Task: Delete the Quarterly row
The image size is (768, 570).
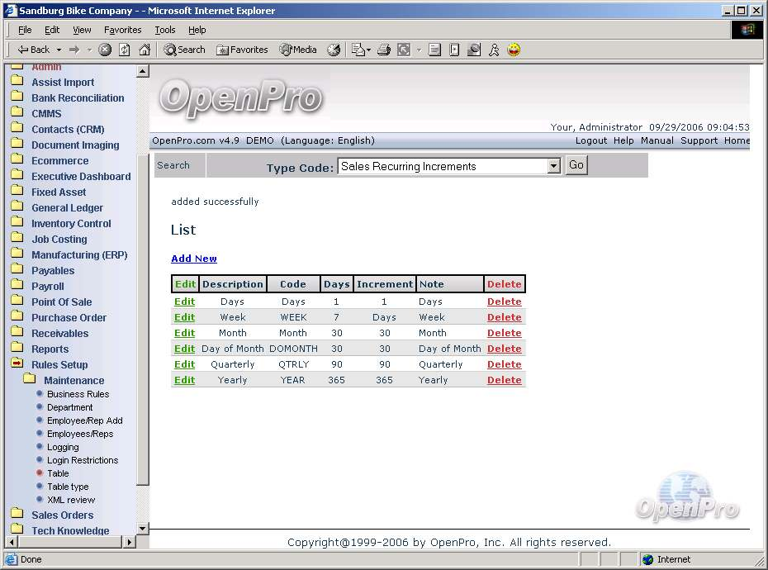Action: click(504, 364)
